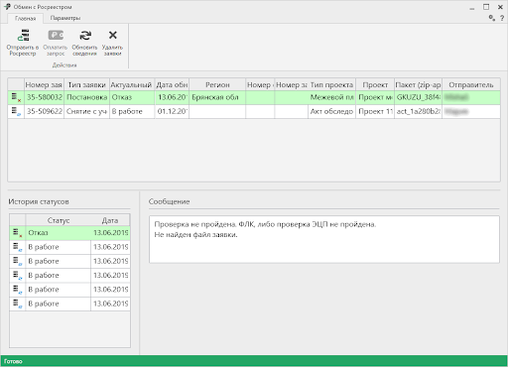This screenshot has width=508, height=367.
Task: Sort by the Тип заявки column header
Action: tap(86, 85)
